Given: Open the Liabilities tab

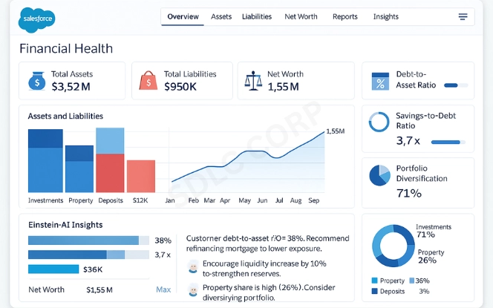Looking at the screenshot, I should coord(257,17).
